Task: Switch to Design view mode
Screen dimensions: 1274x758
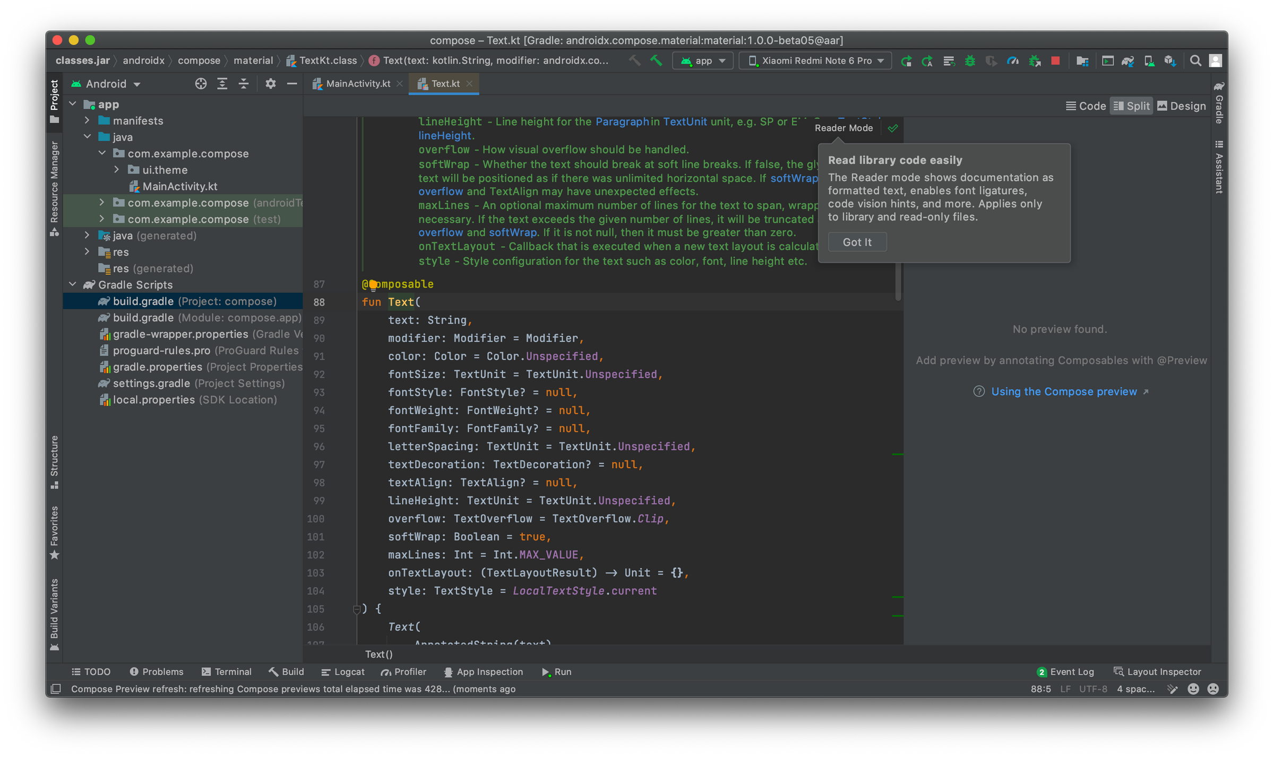Action: coord(1182,106)
